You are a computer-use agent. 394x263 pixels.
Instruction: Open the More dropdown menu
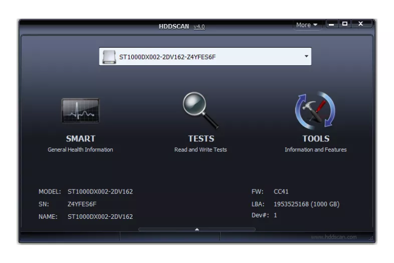point(307,25)
